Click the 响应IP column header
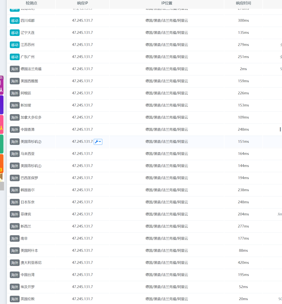 (82, 3)
